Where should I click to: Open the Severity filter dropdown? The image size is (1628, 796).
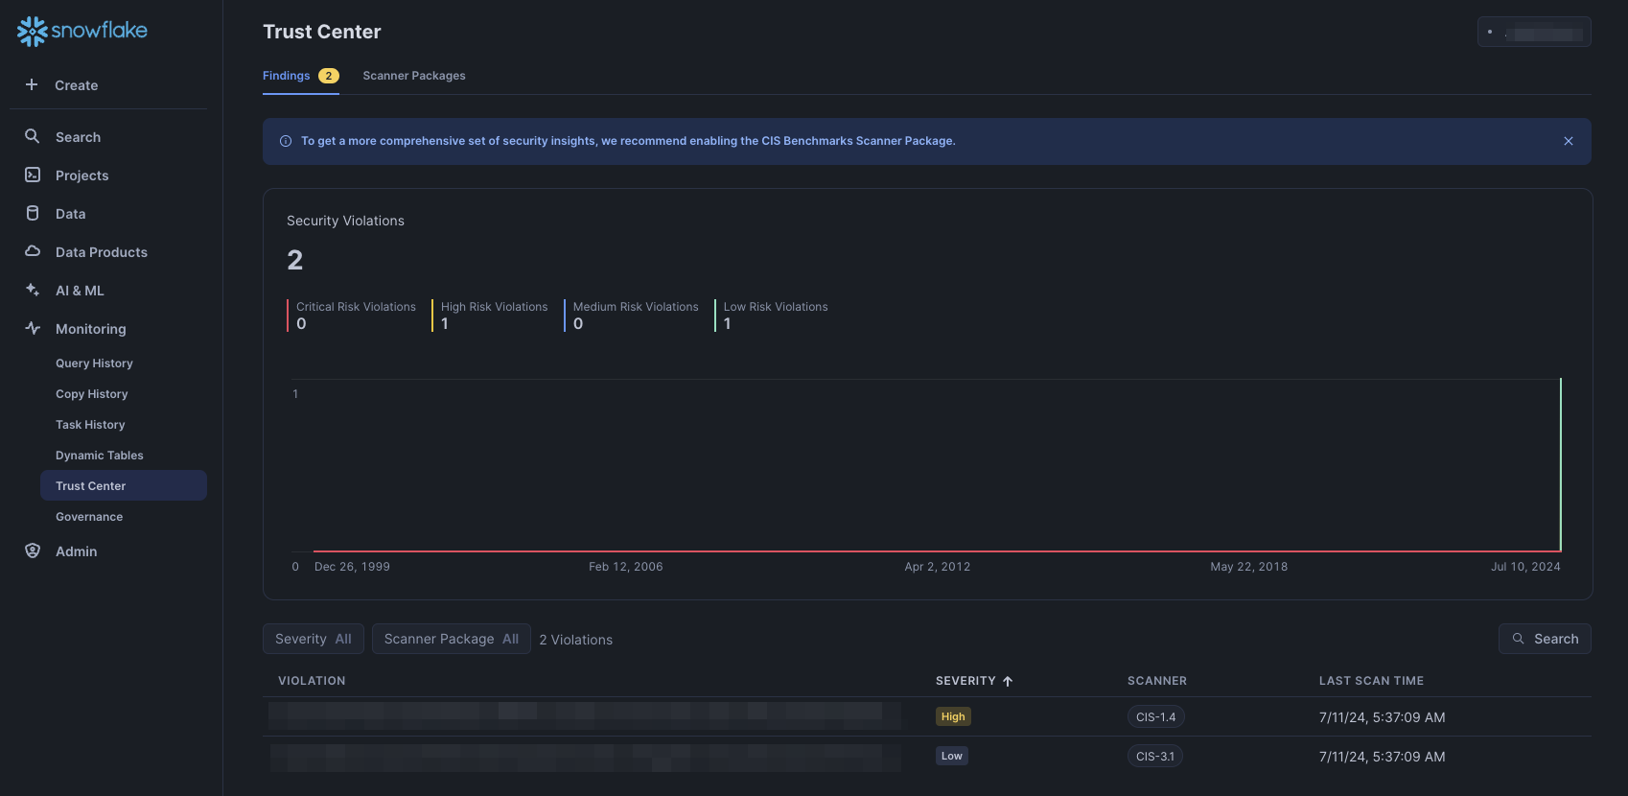tap(313, 639)
